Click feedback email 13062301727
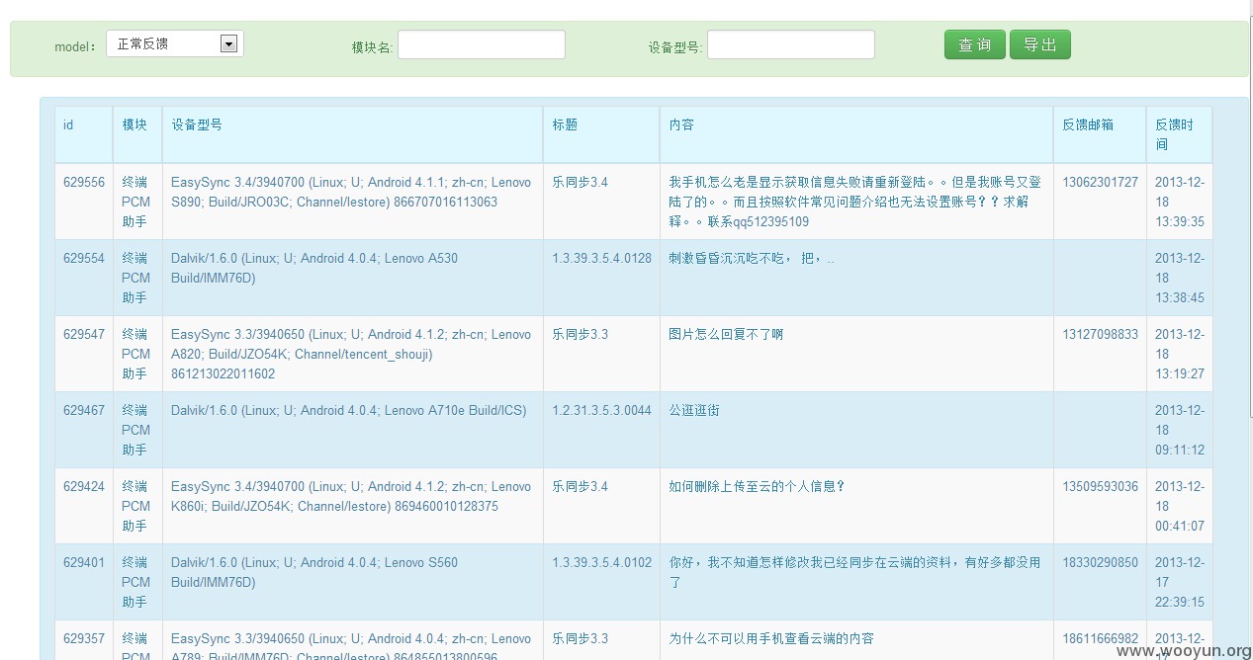Screen dimensions: 1253x660 1101,183
